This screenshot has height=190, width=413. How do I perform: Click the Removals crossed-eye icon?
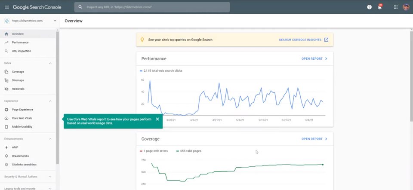coord(6,89)
